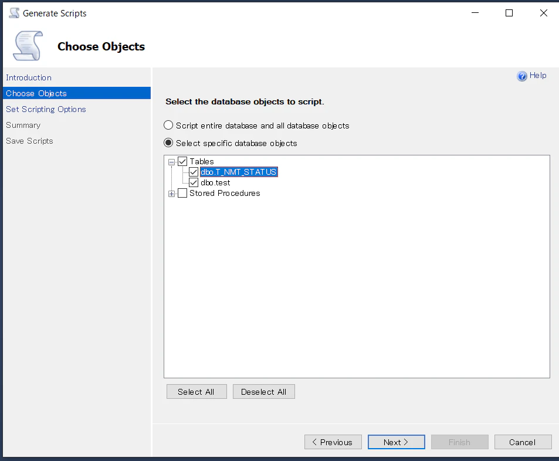The height and width of the screenshot is (461, 559).
Task: Open the Summary step
Action: pyautogui.click(x=23, y=125)
